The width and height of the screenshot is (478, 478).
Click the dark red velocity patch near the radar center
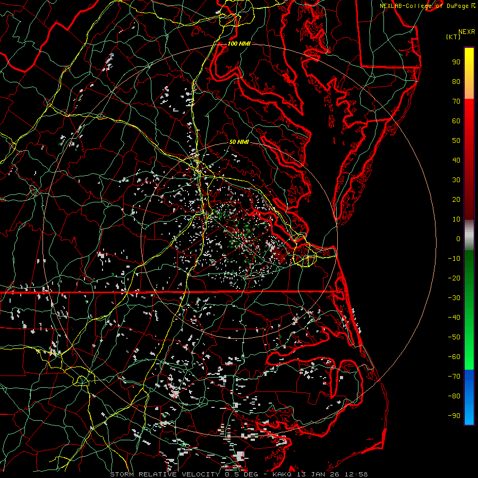(x=279, y=255)
